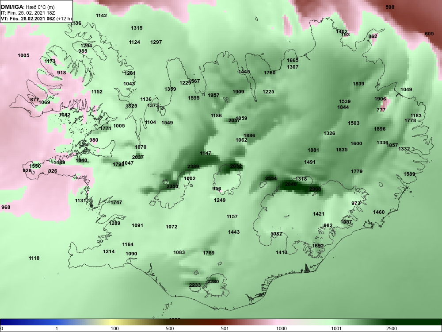Click the 1072 value label

pyautogui.click(x=171, y=227)
